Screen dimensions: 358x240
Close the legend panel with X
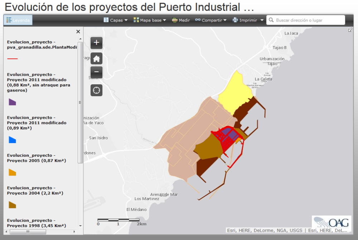point(78,32)
